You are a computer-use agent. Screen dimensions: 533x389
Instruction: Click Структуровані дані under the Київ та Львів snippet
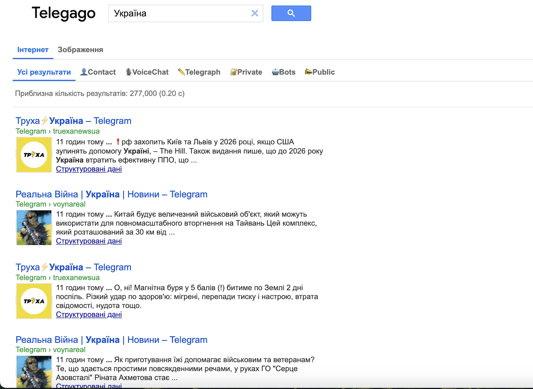(x=89, y=169)
